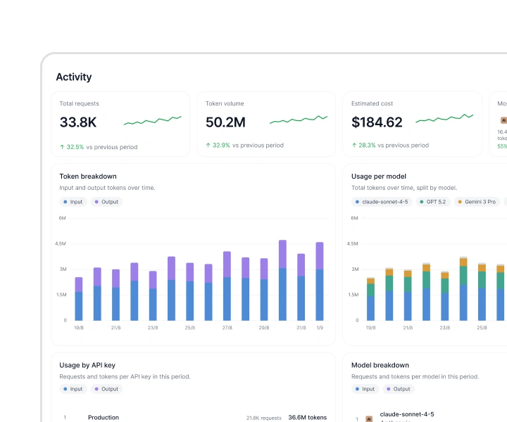Click the Total requests sparkline chart
The height and width of the screenshot is (422, 507).
(x=153, y=120)
